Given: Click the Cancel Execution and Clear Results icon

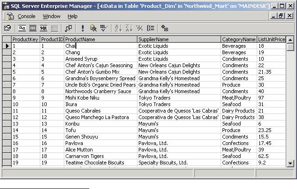Looking at the screenshot, I should [x=93, y=28].
